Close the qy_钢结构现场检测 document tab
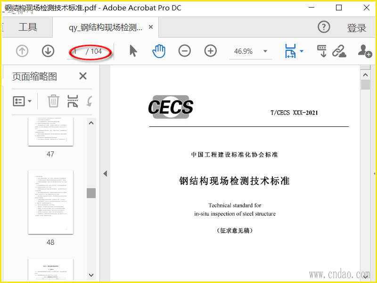The width and height of the screenshot is (377, 283). click(151, 27)
